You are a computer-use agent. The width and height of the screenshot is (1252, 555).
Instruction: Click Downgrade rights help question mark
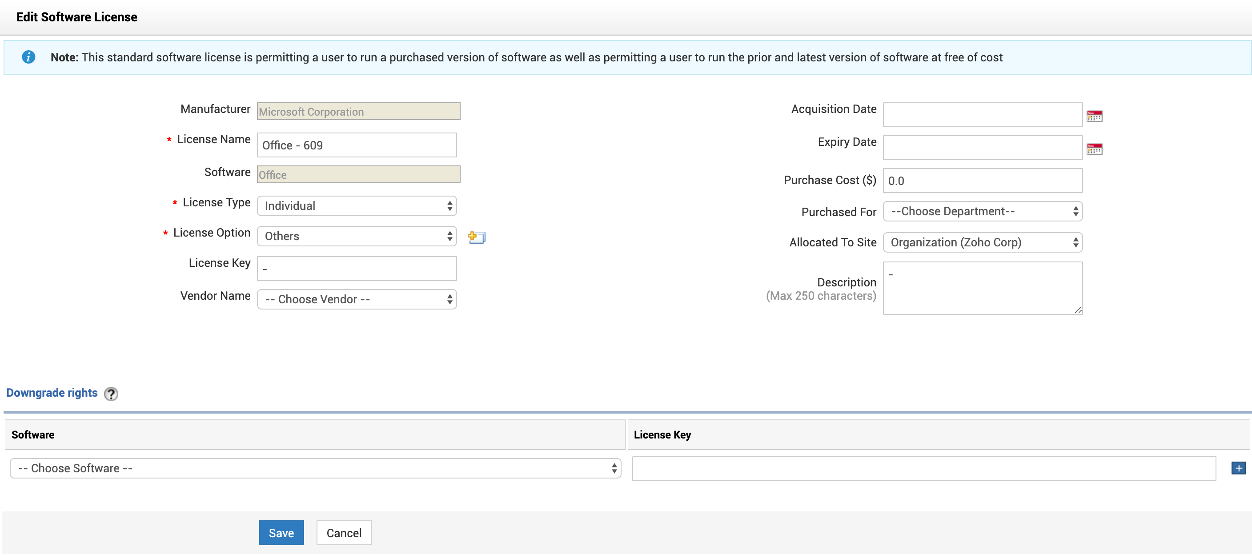click(x=111, y=393)
